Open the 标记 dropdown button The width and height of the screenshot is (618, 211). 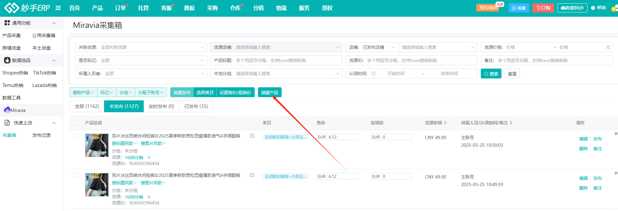pyautogui.click(x=107, y=93)
